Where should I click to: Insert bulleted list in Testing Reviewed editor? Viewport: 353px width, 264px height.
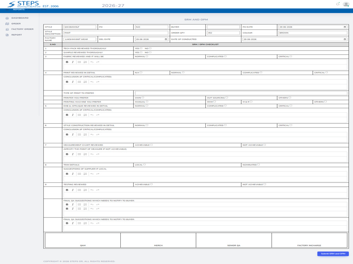pyautogui.click(x=79, y=190)
